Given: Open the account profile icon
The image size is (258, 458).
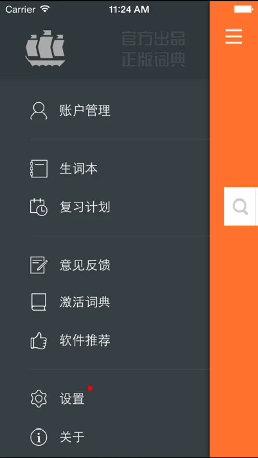Looking at the screenshot, I should tap(39, 111).
